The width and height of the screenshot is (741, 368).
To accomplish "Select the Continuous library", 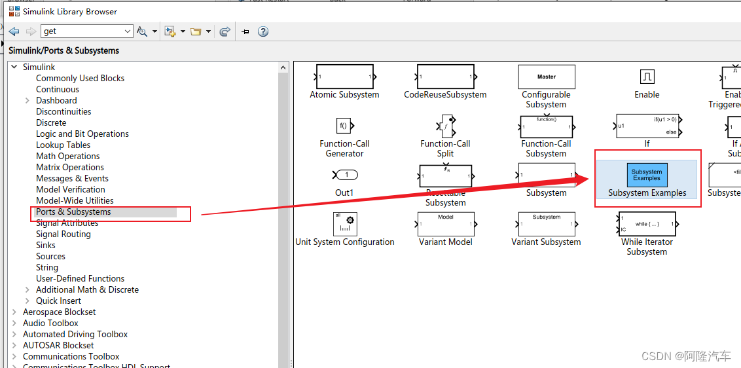I will pos(58,90).
